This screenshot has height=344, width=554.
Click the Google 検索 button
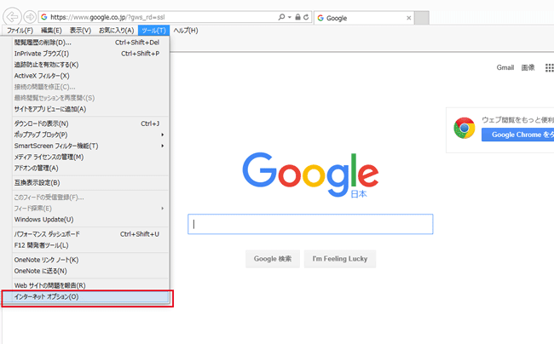(x=273, y=259)
